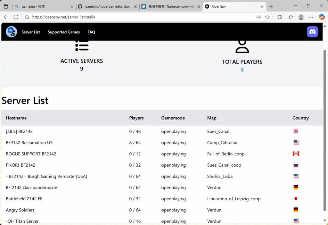328x225 pixels.
Task: Click the Canada flag for ROGUE SUPPORT BF2142
Action: [296, 154]
